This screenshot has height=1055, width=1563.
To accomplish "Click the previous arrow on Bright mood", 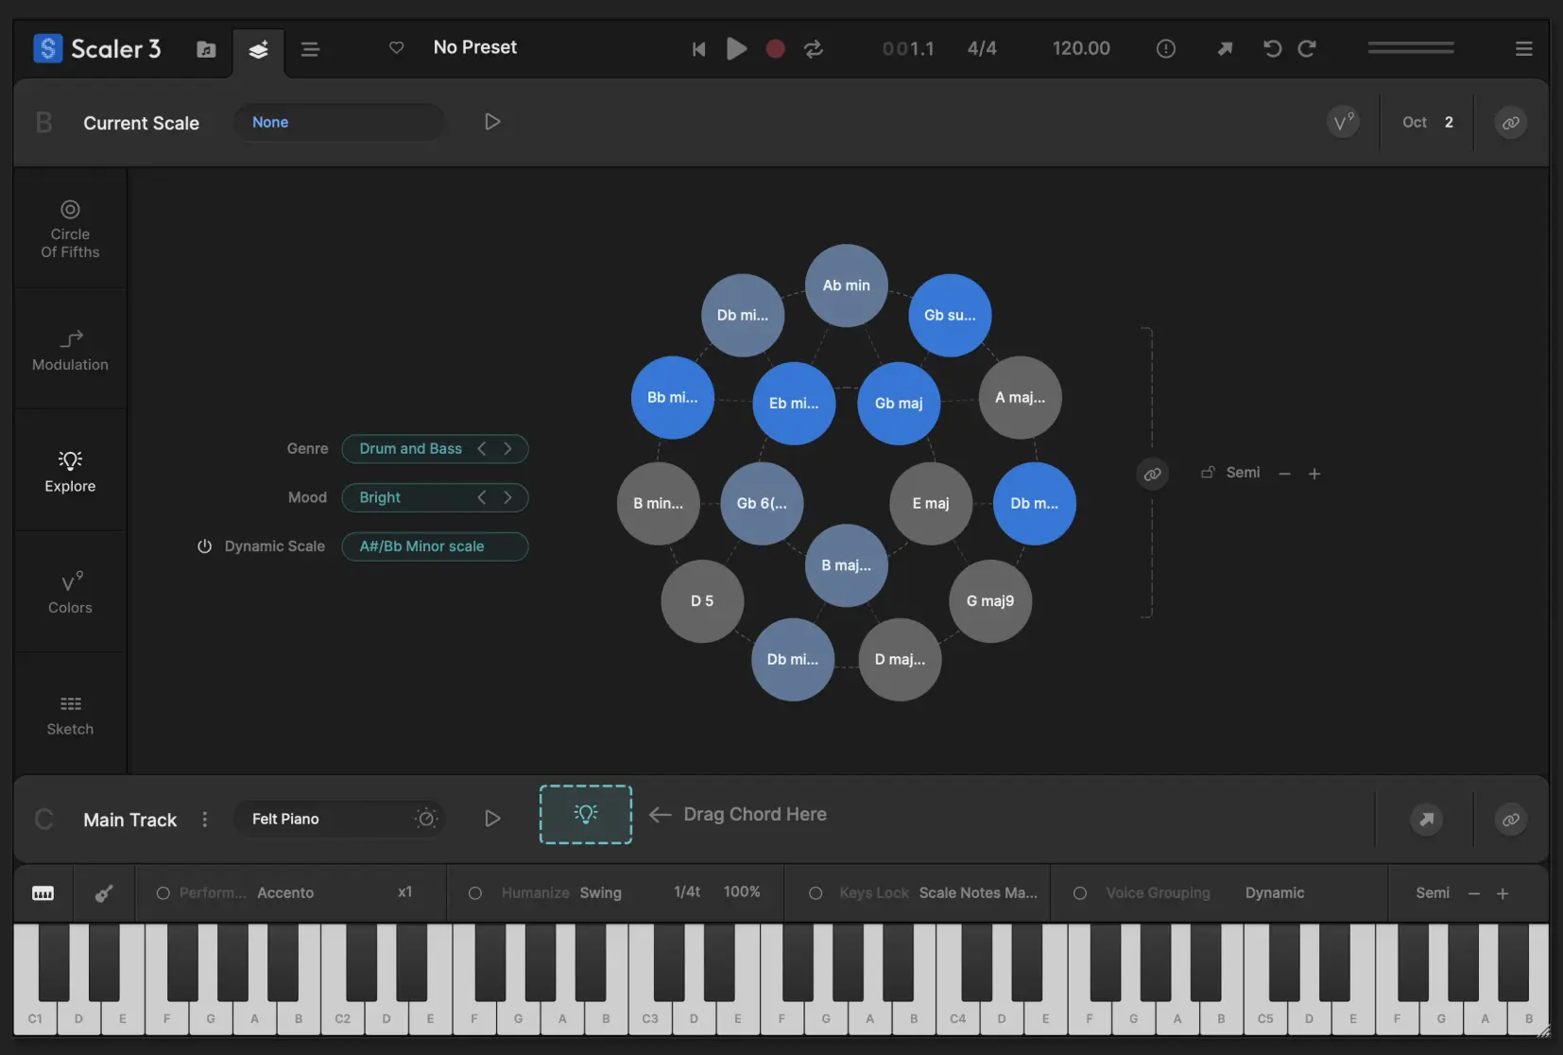I will pyautogui.click(x=482, y=497).
